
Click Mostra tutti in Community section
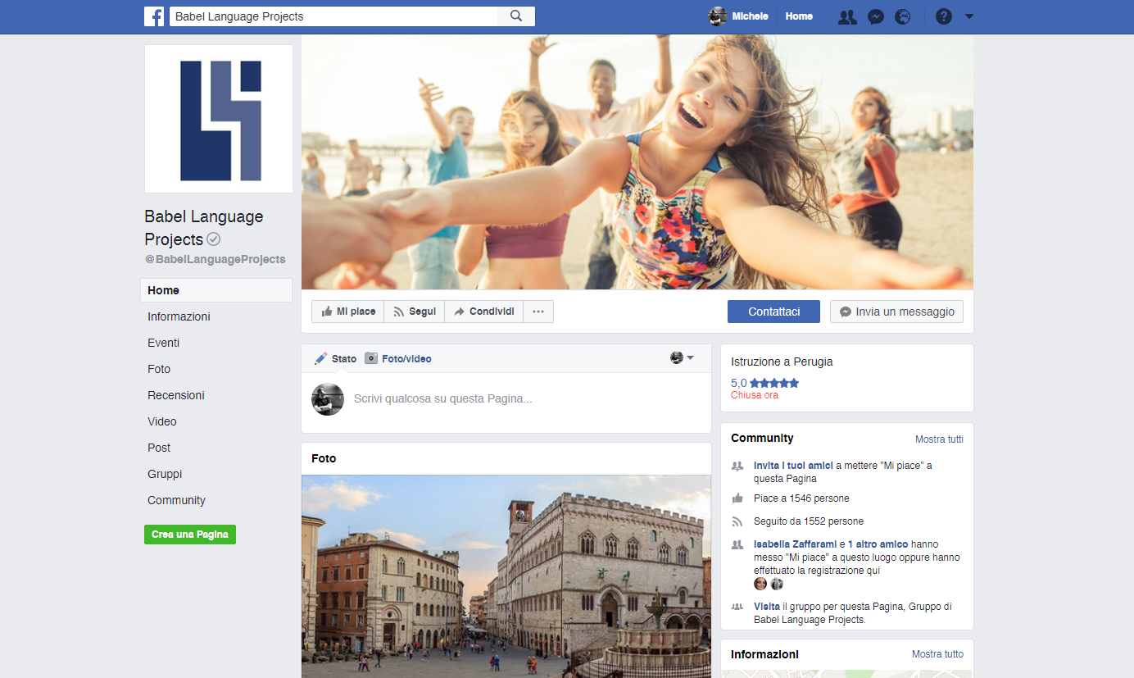coord(939,439)
